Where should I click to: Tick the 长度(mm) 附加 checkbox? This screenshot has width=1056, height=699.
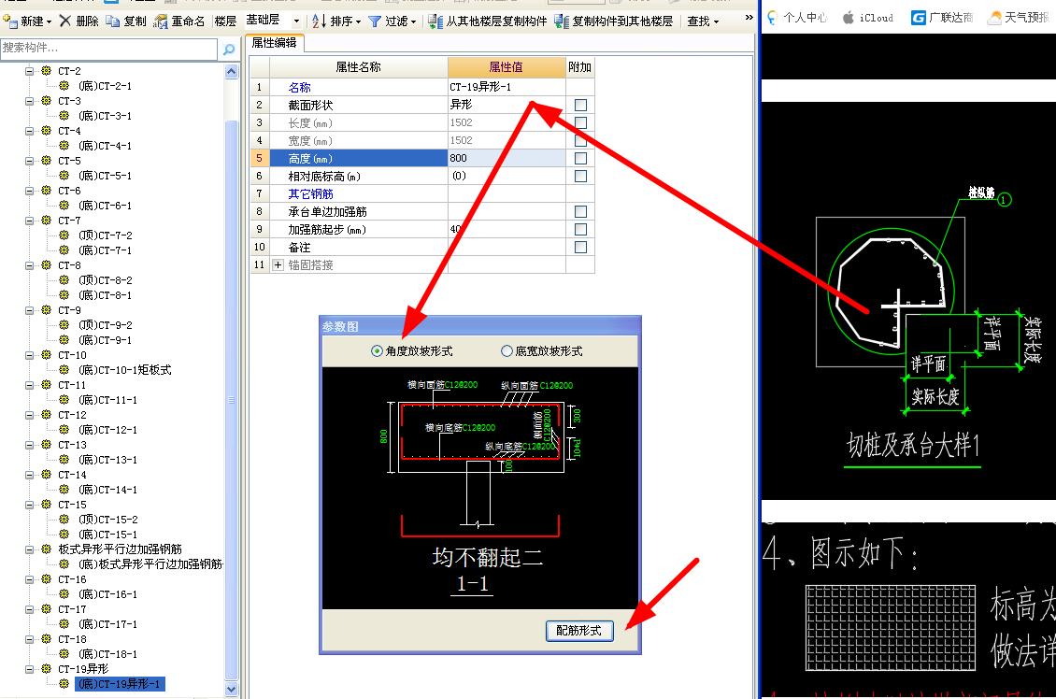(x=580, y=122)
